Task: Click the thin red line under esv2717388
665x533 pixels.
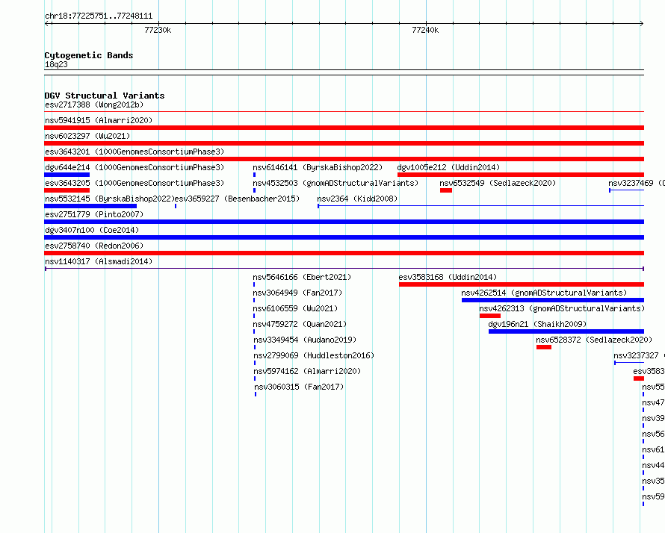Action: (344, 112)
